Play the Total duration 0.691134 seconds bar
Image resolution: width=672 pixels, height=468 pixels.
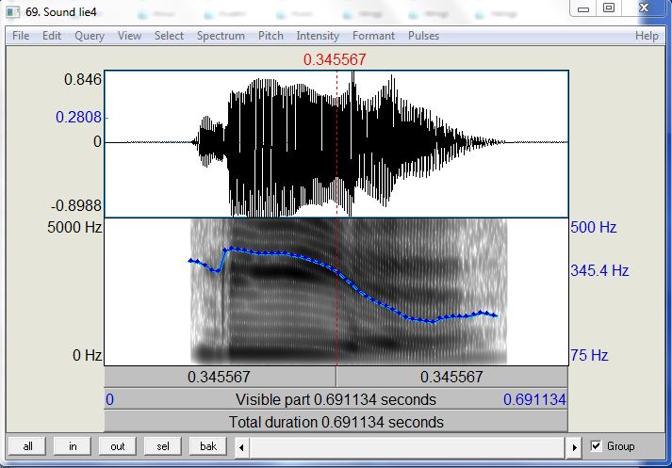click(x=336, y=422)
